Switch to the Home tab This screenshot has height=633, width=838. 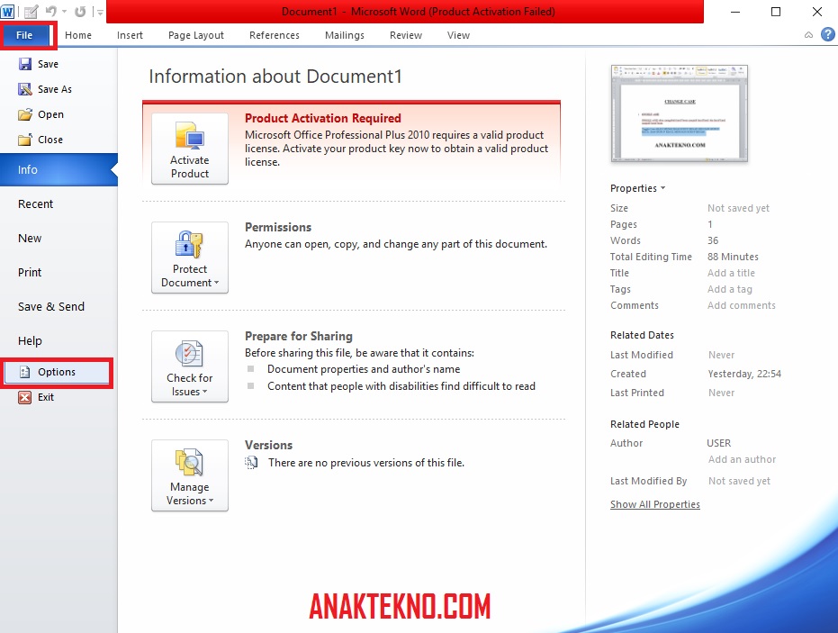tap(78, 35)
